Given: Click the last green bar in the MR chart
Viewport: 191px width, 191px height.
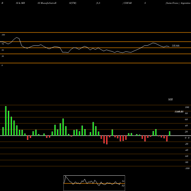Looking at the screenshot, I should click(170, 133).
